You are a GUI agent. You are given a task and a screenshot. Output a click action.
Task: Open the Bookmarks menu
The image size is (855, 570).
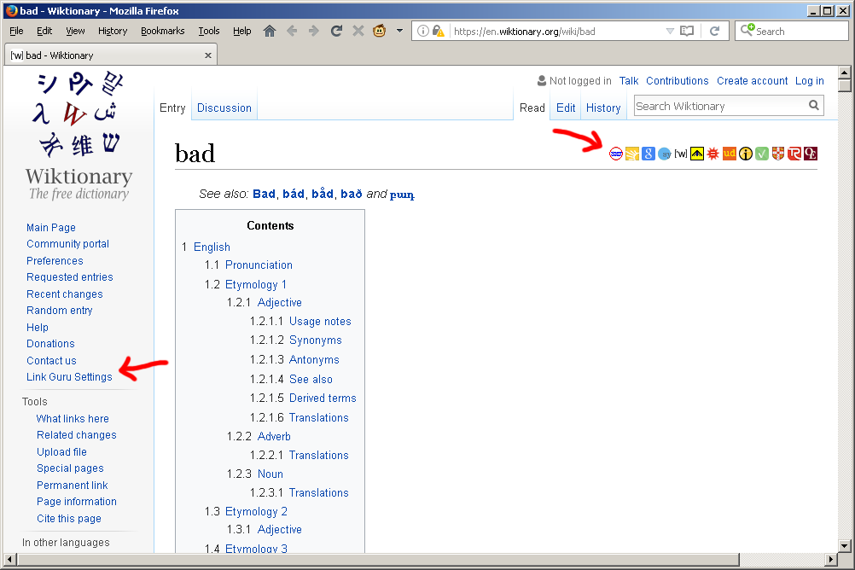click(x=162, y=31)
